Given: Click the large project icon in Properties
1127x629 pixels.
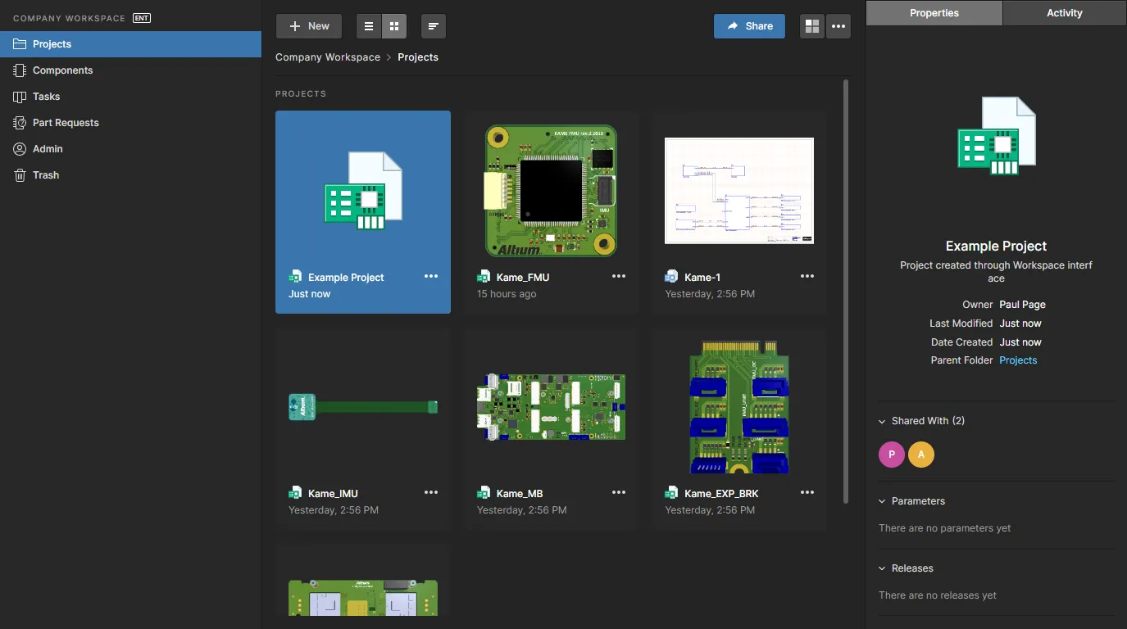Looking at the screenshot, I should pyautogui.click(x=997, y=136).
